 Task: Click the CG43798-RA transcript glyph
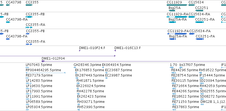(8, 22)
